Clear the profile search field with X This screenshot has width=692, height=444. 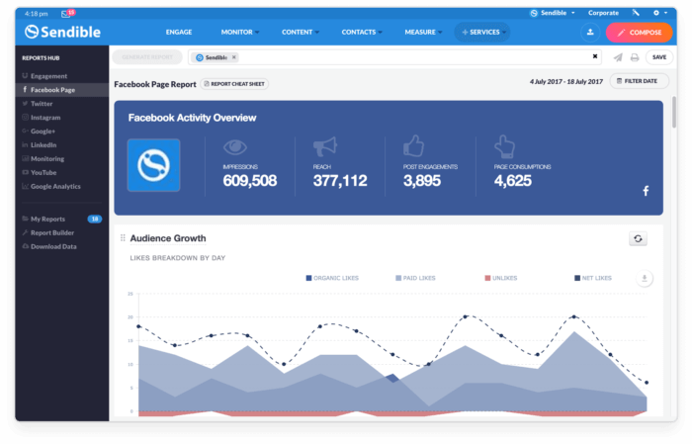[x=595, y=57]
